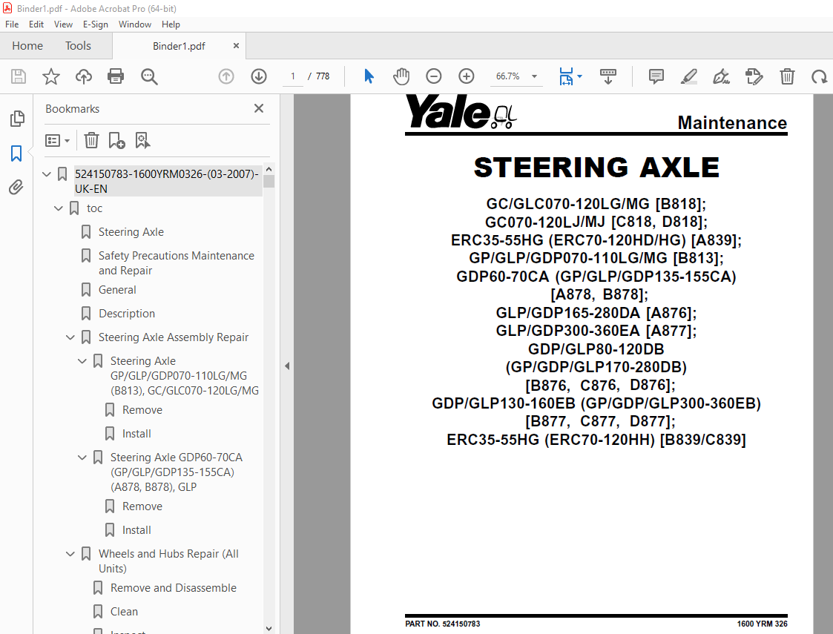Open the View menu
Screen dimensions: 833x634
(x=63, y=24)
